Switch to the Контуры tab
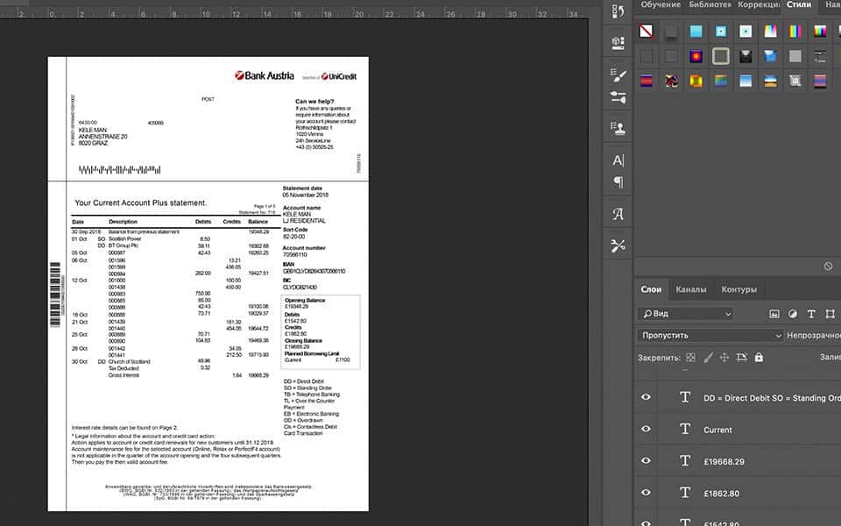The image size is (841, 526). (739, 289)
